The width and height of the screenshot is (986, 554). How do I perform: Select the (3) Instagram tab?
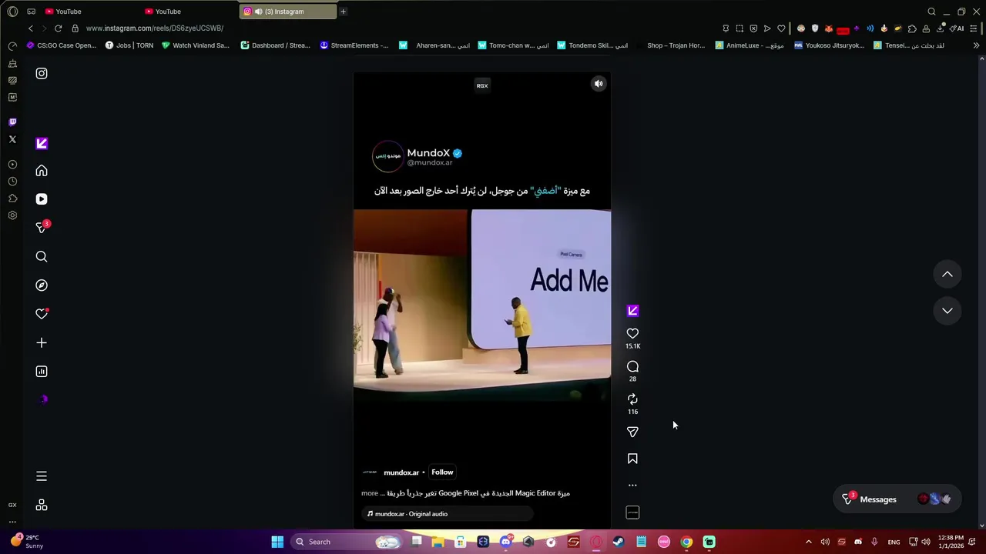click(x=288, y=12)
